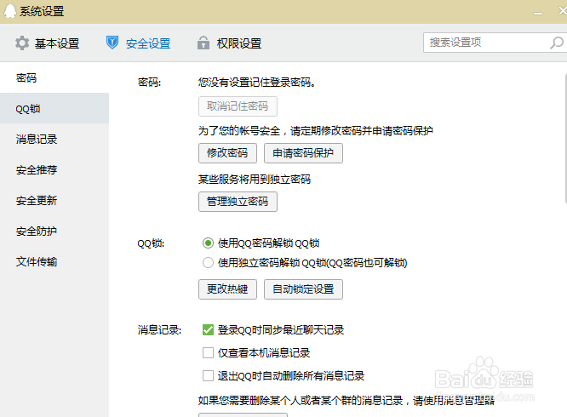This screenshot has width=567, height=417.
Task: Switch to the 安全设置 tab
Action: click(x=138, y=43)
